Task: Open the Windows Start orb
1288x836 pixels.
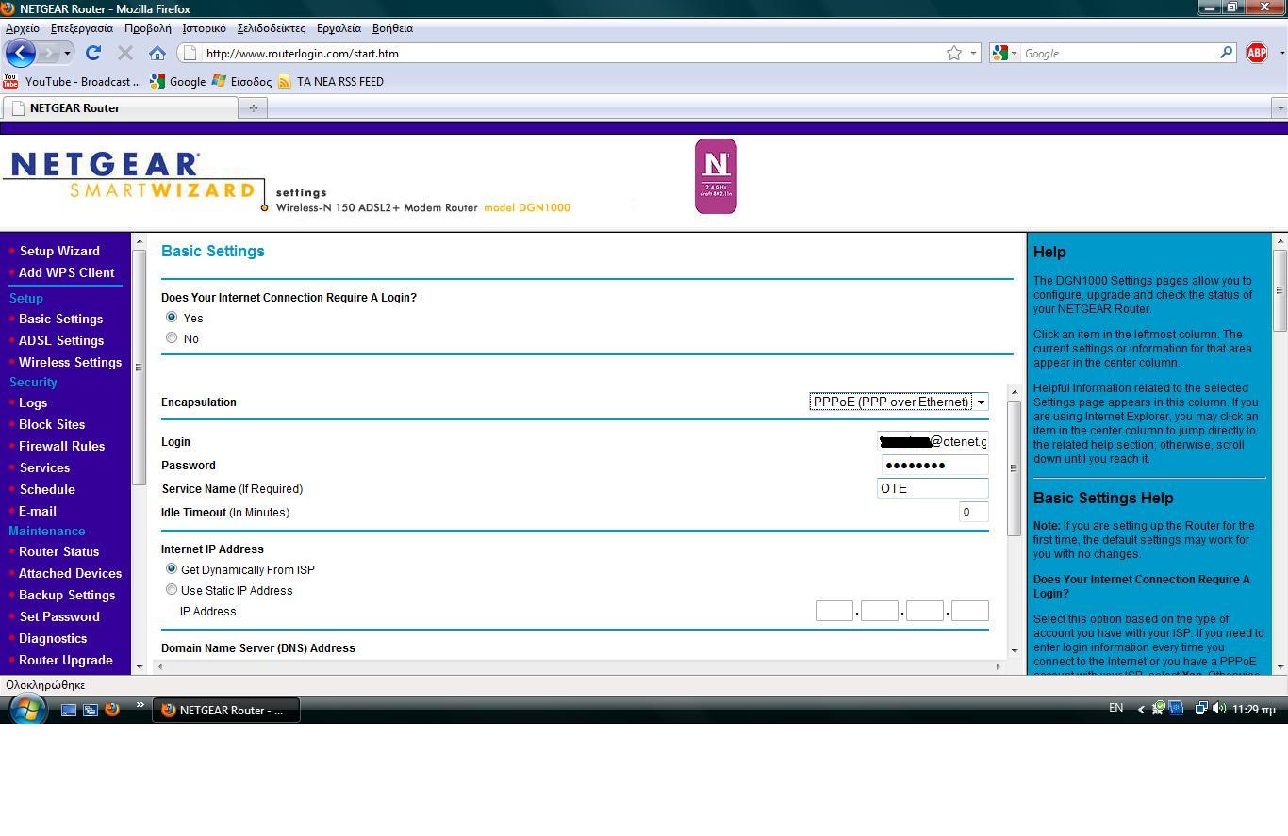Action: [26, 710]
